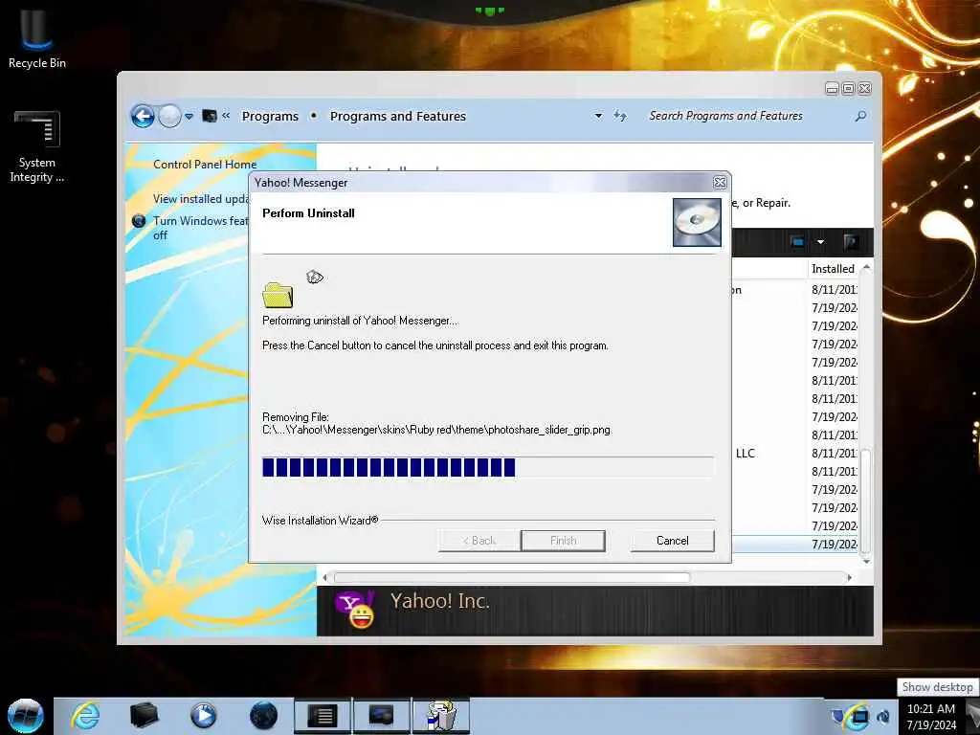Open the Windows Start orb
This screenshot has width=980, height=735.
tap(26, 716)
